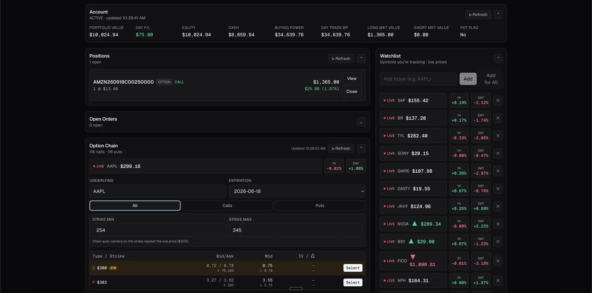Collapse the Option Chain panel
The image size is (592, 293).
(x=361, y=148)
